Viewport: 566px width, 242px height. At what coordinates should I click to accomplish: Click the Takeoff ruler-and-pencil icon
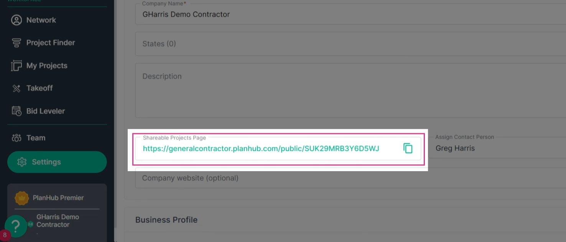pyautogui.click(x=16, y=88)
